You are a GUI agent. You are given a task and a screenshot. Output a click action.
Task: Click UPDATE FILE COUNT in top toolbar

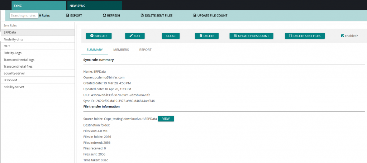click(210, 16)
